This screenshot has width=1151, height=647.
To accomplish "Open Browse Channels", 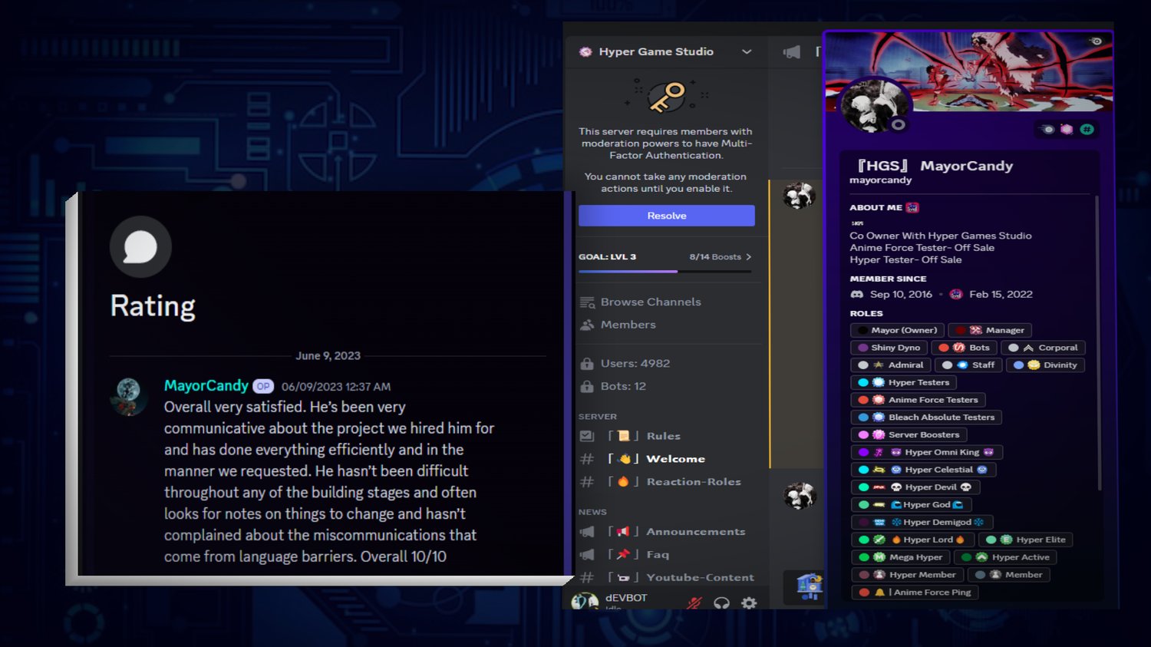I will (650, 302).
